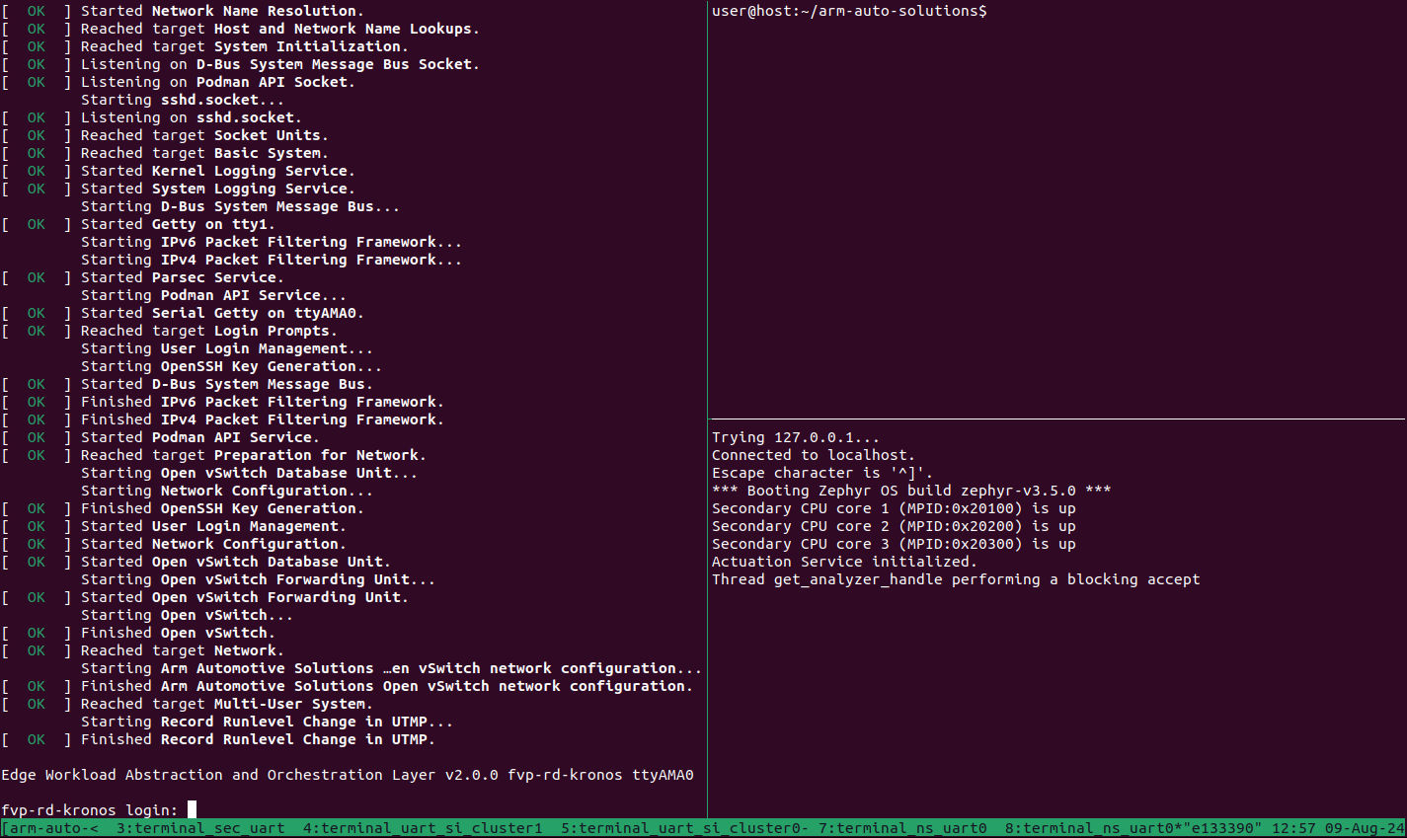This screenshot has height=838, width=1407.
Task: Click 'Reached target Preparation for Network.' line
Action: (x=253, y=455)
